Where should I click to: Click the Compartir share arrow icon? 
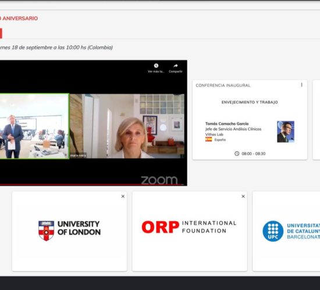pyautogui.click(x=176, y=66)
